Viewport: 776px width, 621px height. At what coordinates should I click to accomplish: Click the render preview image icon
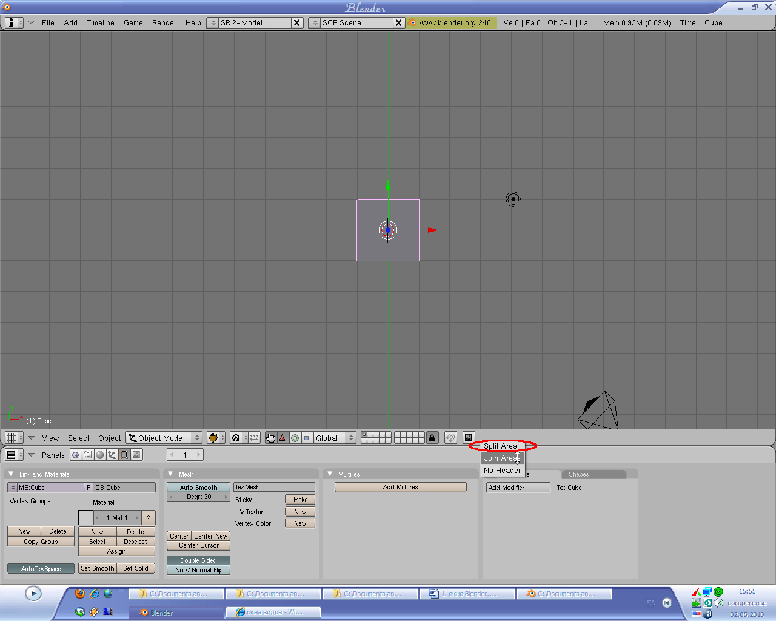pyautogui.click(x=468, y=438)
